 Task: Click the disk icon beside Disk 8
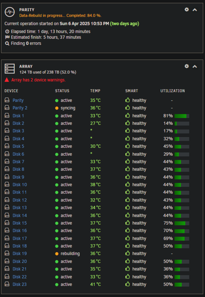tap(7, 169)
